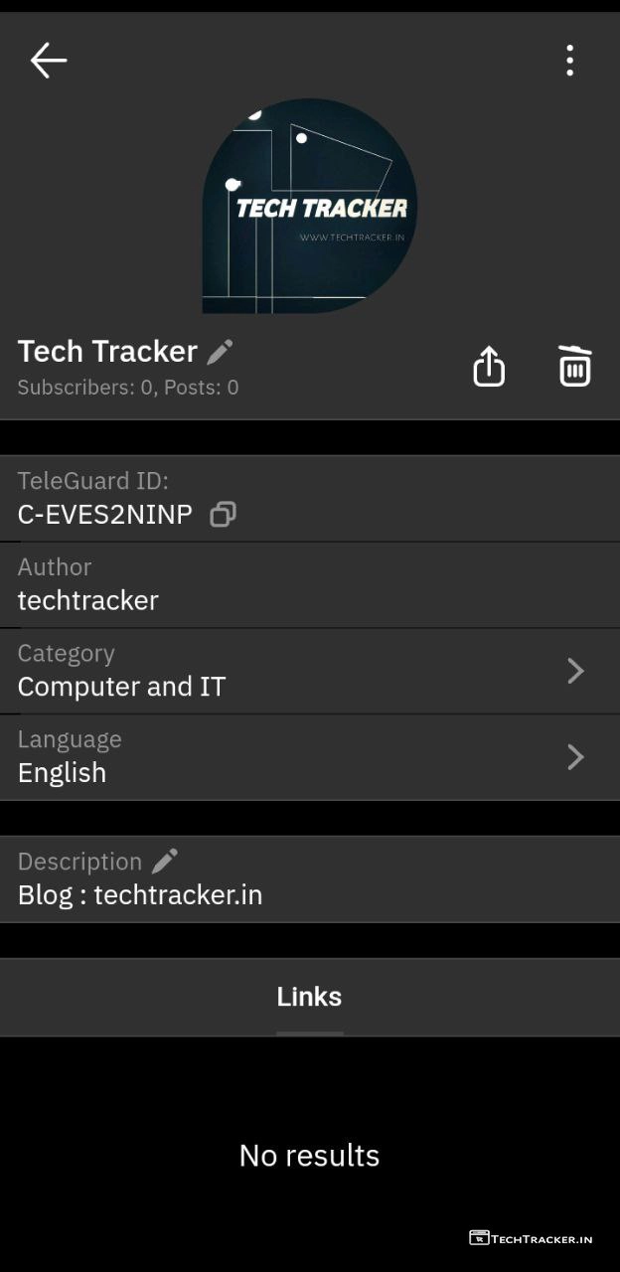Edit the description with pencil icon
Image resolution: width=620 pixels, height=1272 pixels.
point(165,861)
